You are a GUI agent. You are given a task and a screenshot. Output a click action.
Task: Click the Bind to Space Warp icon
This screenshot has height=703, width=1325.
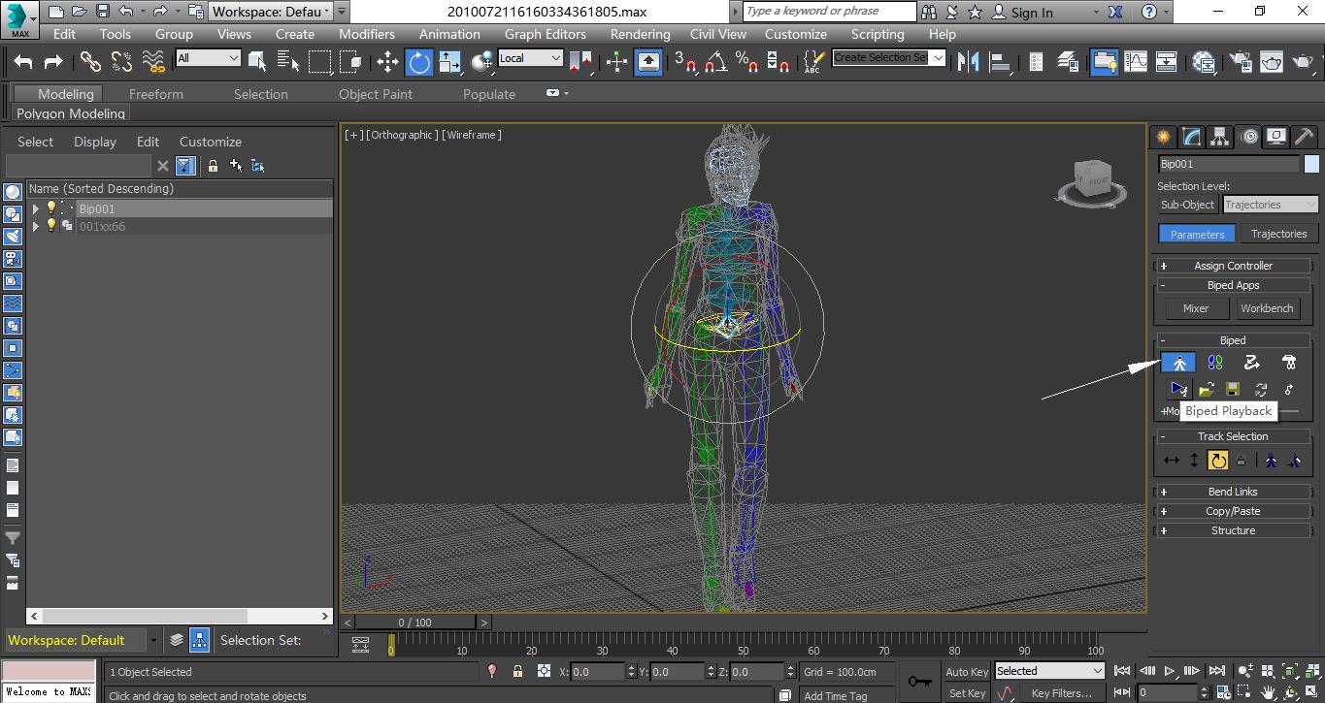(x=153, y=62)
